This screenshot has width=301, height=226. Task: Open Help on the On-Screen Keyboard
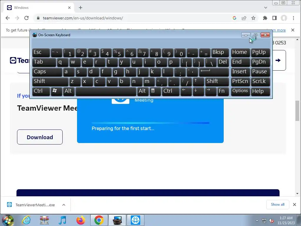260,92
